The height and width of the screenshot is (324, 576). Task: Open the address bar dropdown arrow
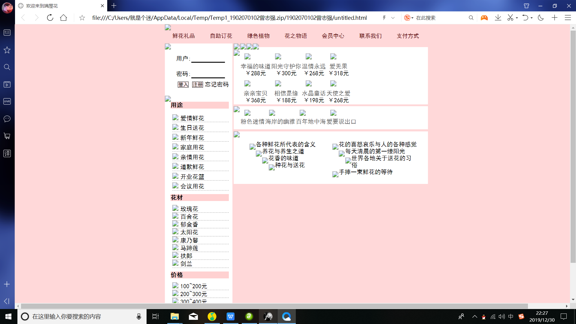(393, 18)
